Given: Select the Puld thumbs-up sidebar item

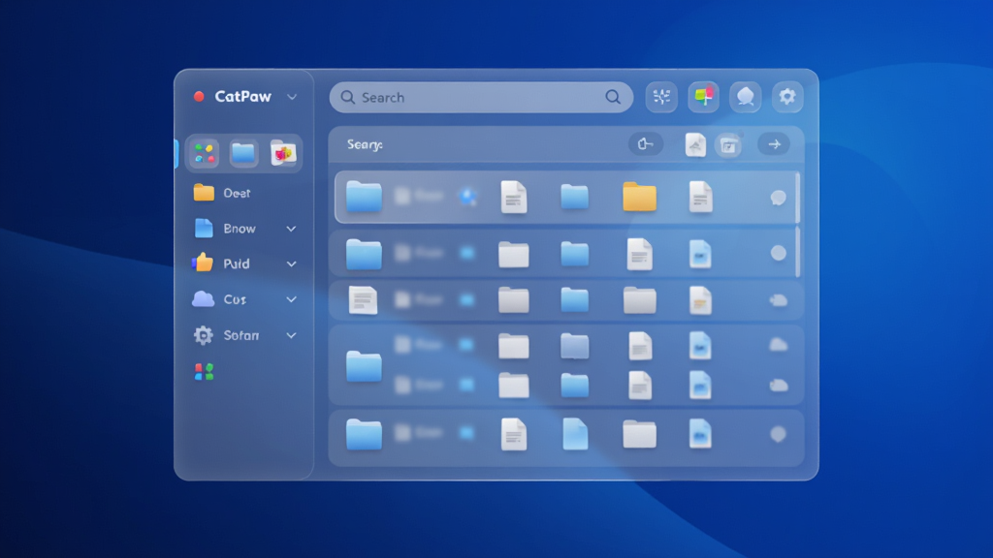Looking at the screenshot, I should click(221, 263).
